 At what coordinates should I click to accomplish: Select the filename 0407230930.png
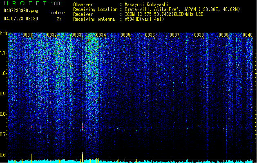pos(21,11)
